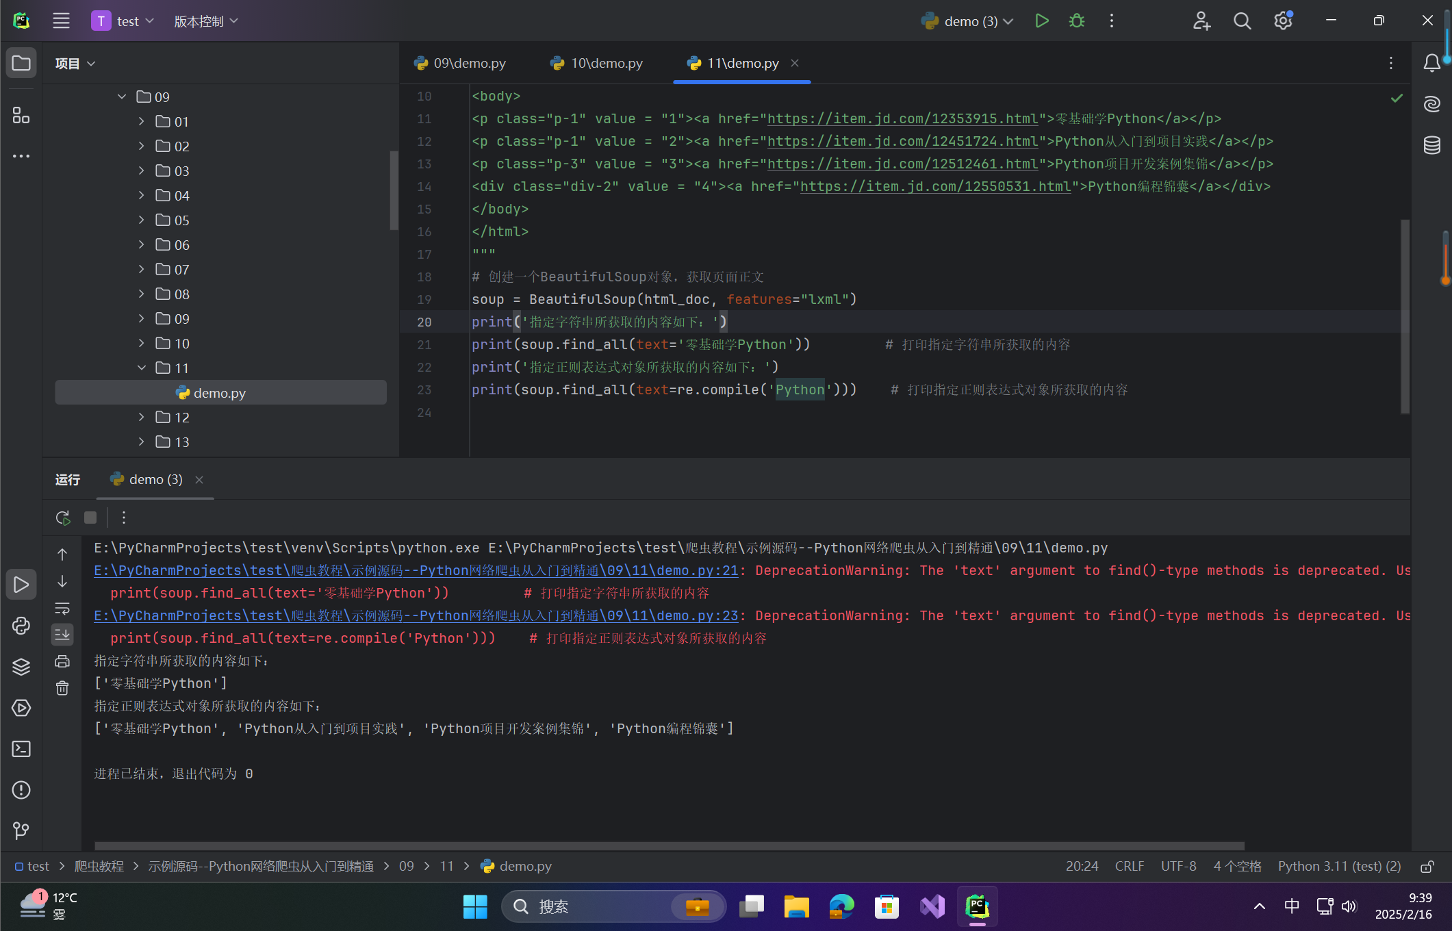
Task: Jump down the stack trace arrow
Action: pos(62,581)
